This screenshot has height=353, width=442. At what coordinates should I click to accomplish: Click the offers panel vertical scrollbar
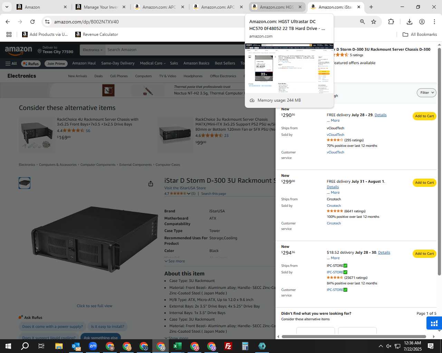click(439, 161)
